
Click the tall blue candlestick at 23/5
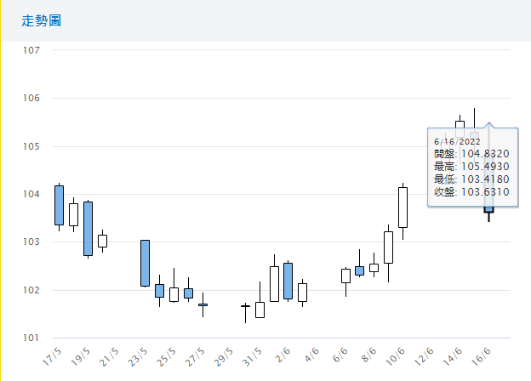point(145,263)
